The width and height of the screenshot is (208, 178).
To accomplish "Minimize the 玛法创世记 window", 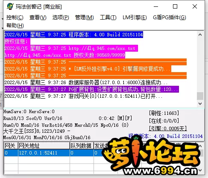I will [156, 6].
